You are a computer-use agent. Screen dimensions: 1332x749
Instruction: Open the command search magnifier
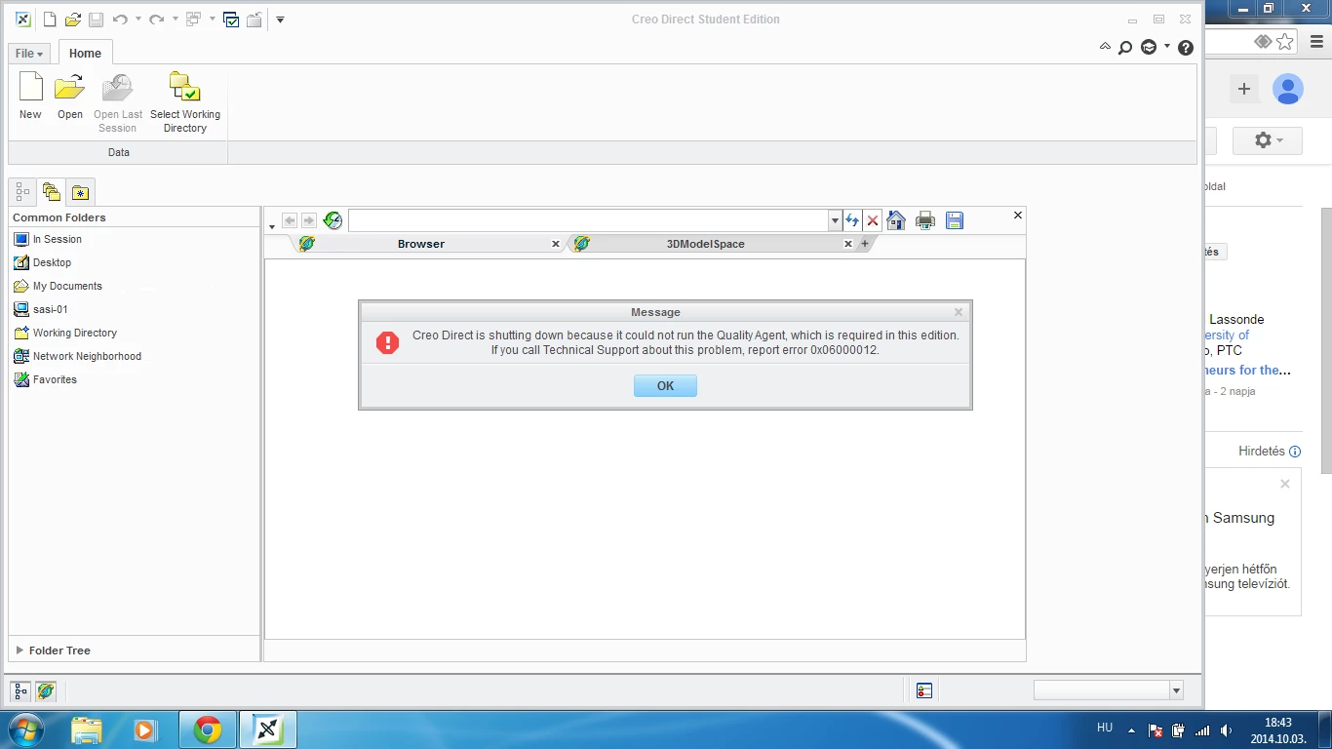[1125, 47]
